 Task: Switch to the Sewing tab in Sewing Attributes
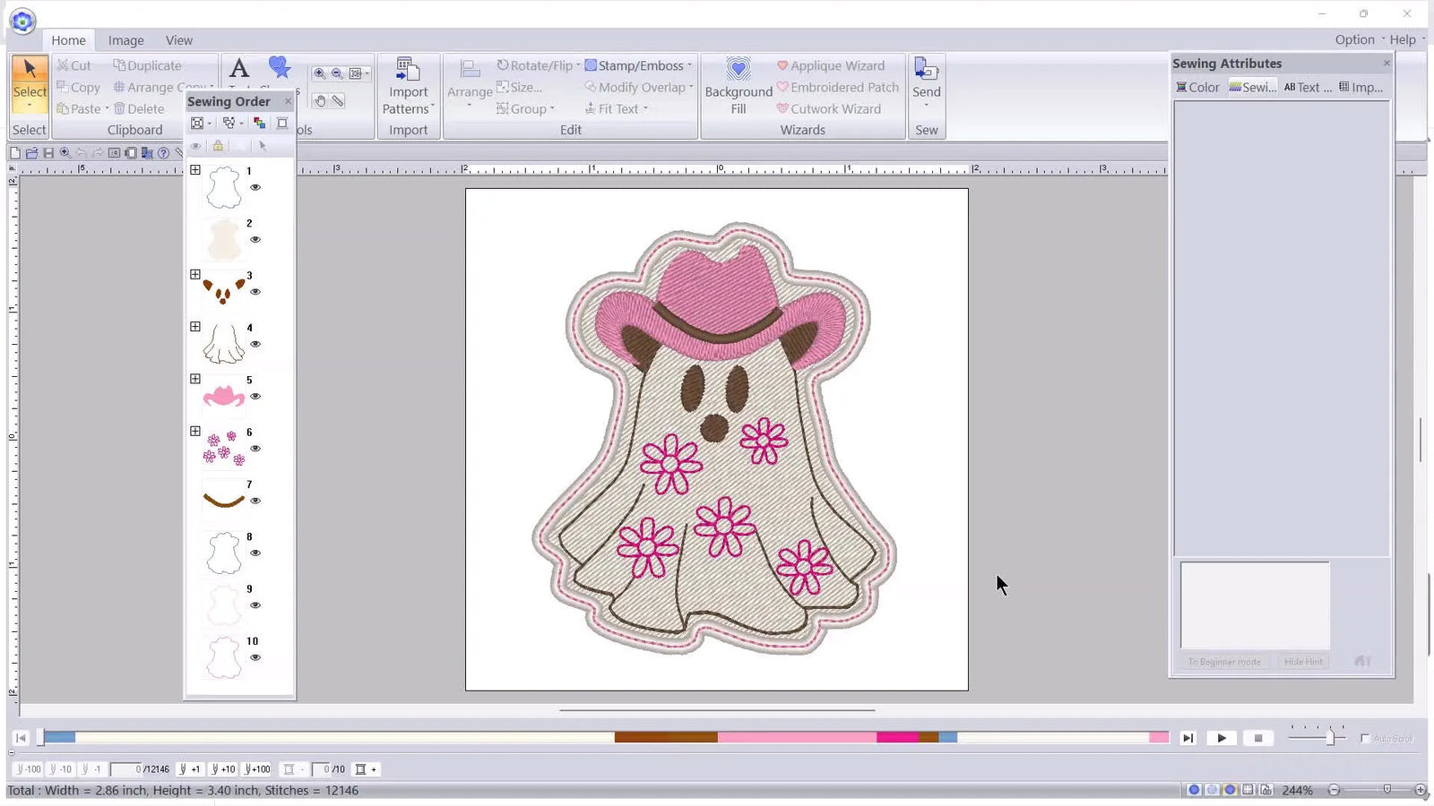[1253, 86]
